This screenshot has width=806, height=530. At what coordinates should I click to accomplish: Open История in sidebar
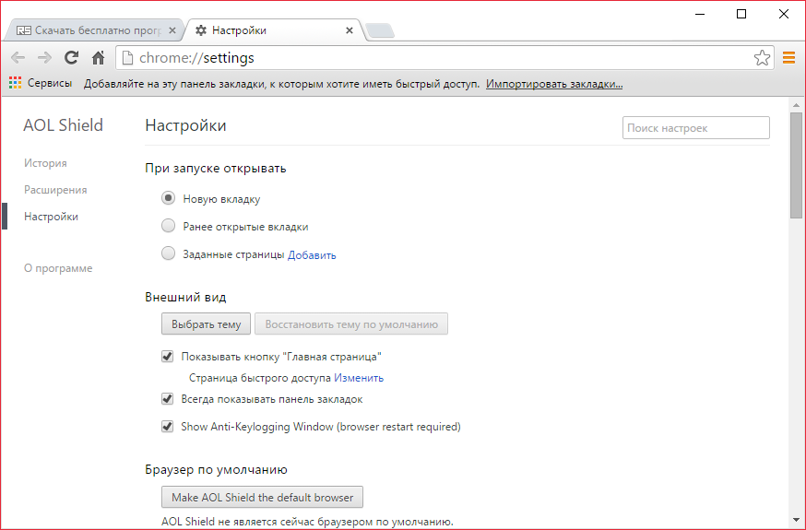(45, 163)
